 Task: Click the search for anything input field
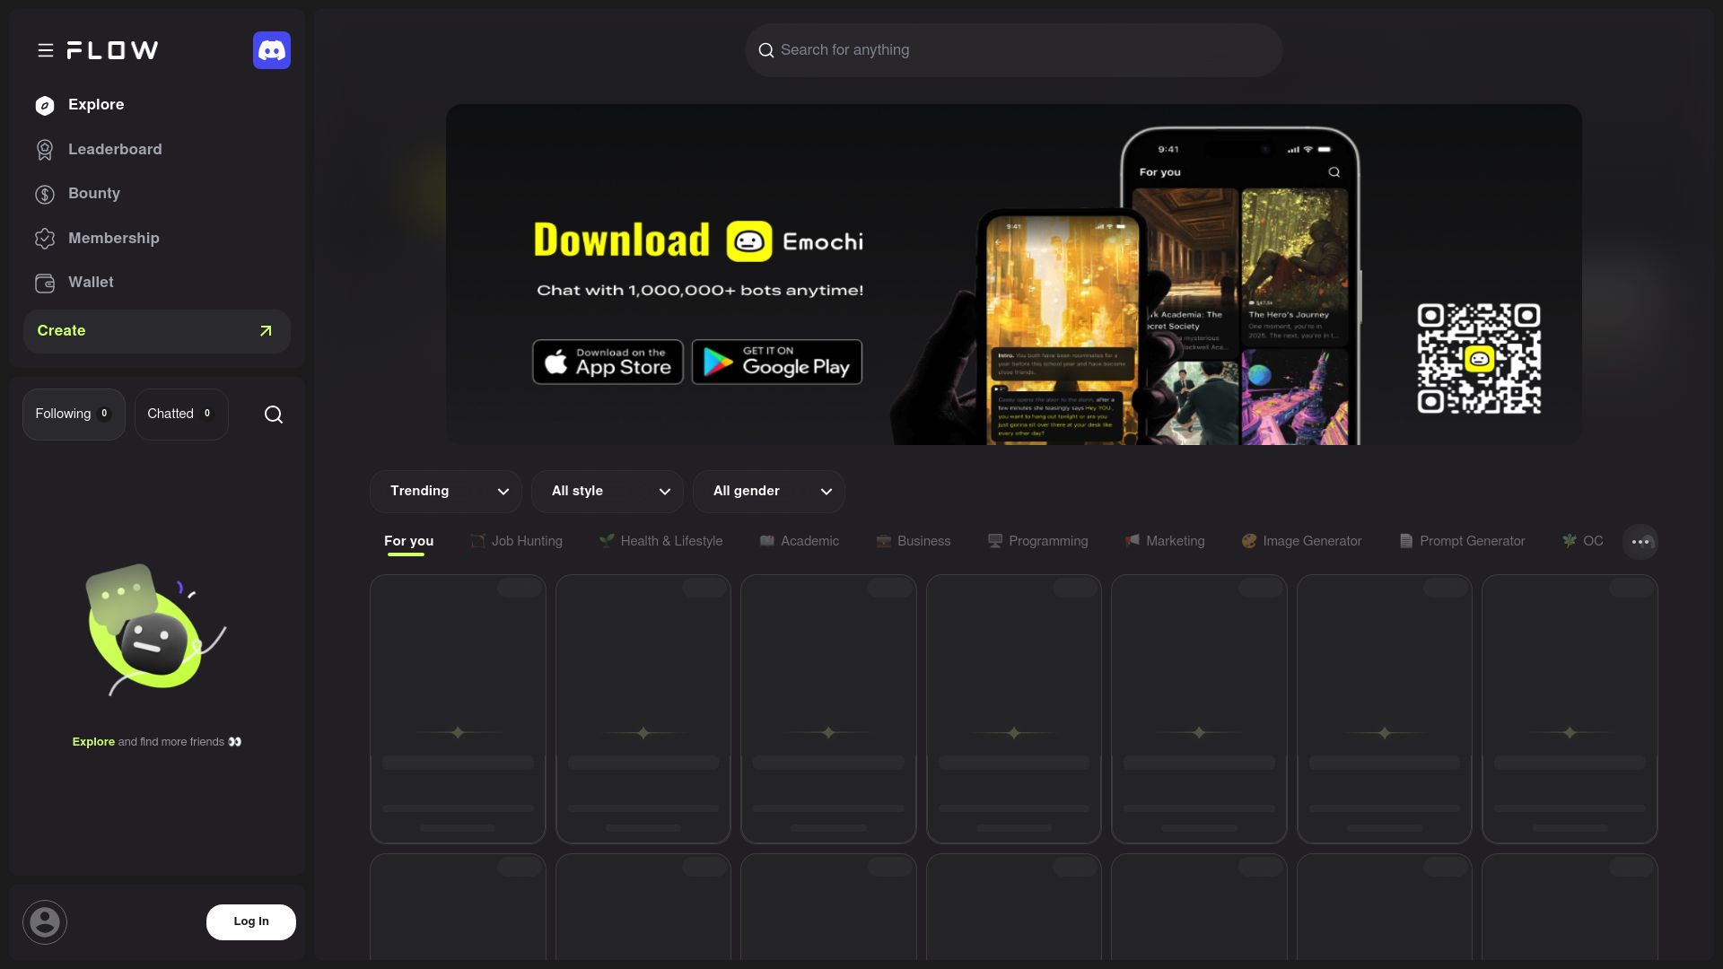tap(1013, 50)
